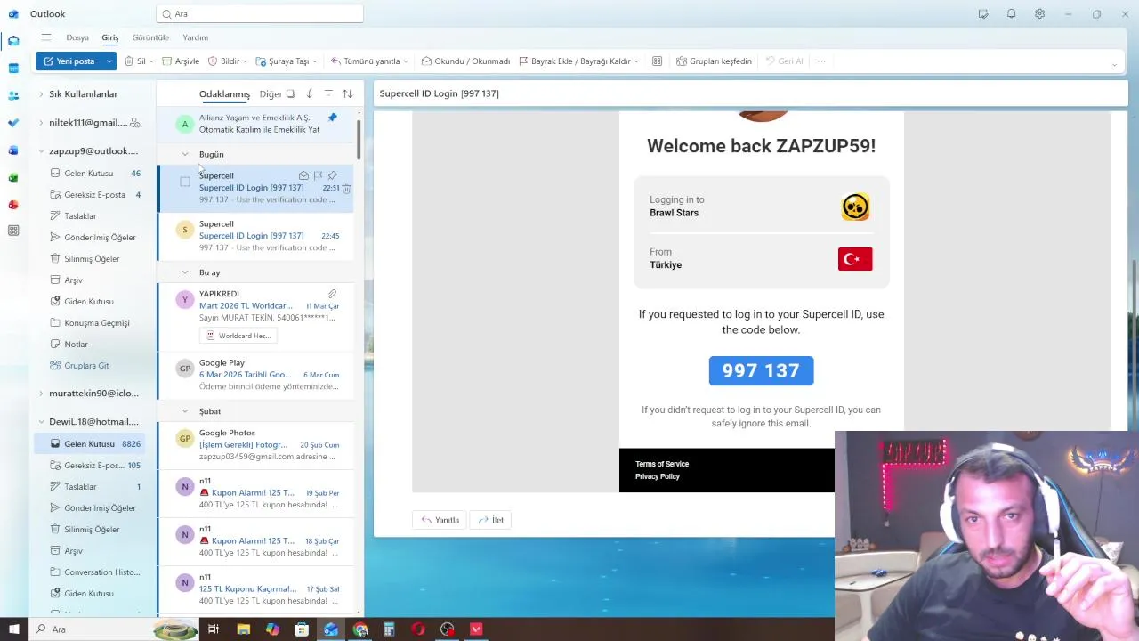
Task: Click the Yanıtla reply button
Action: tap(440, 520)
